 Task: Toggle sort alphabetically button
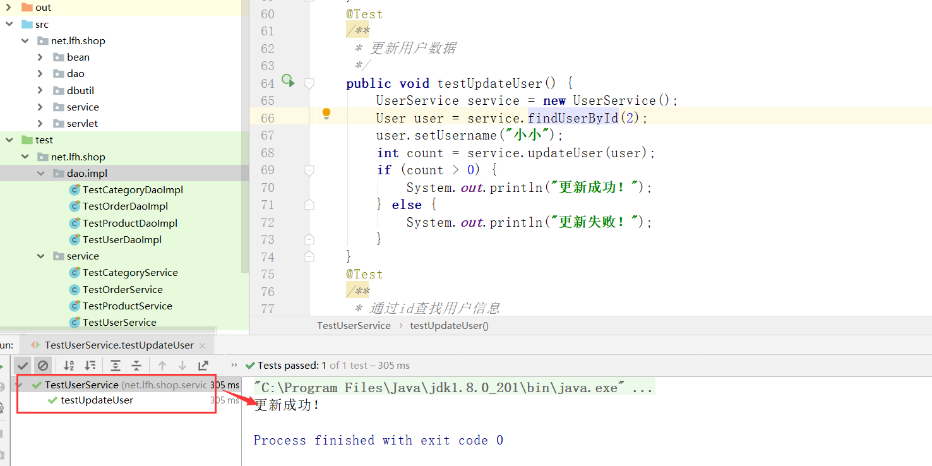(x=69, y=365)
